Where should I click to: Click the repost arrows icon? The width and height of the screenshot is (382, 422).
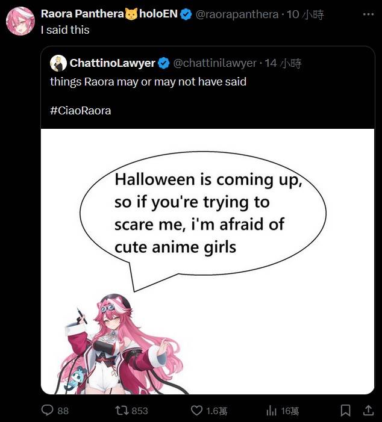click(x=122, y=411)
